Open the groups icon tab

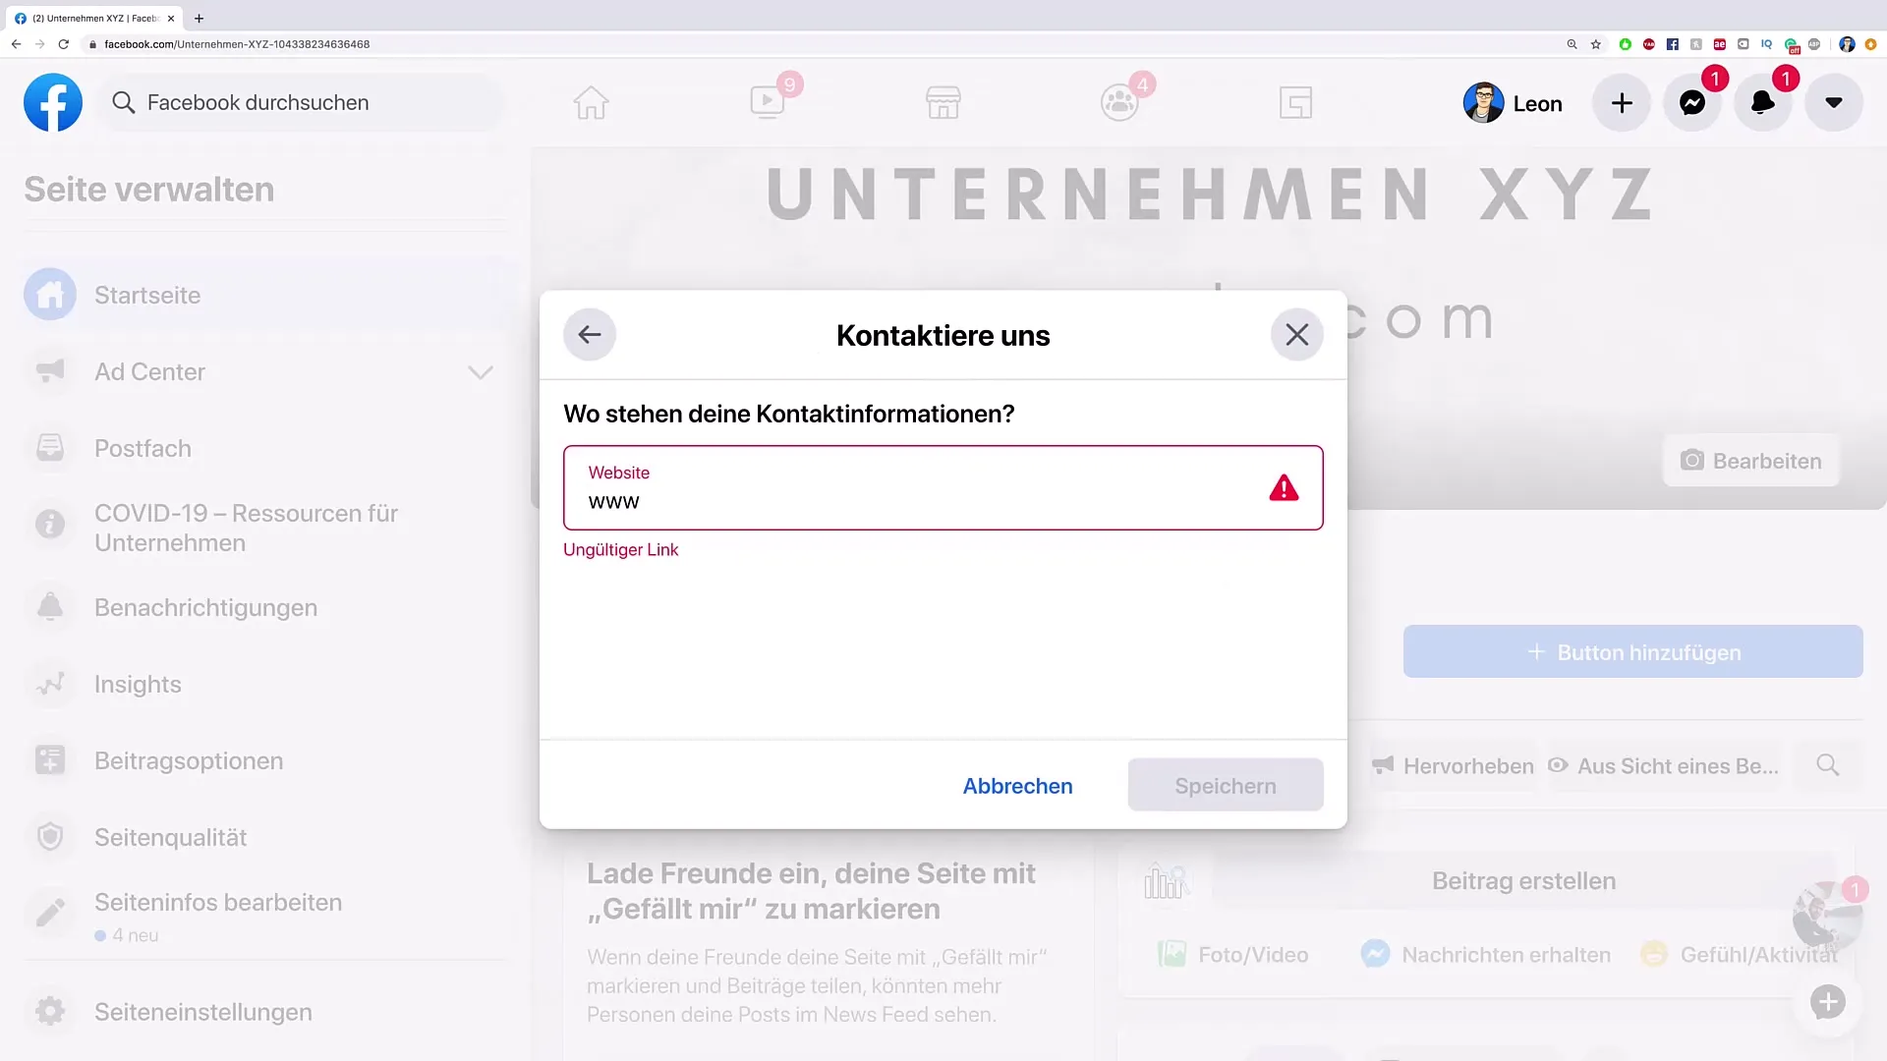click(1119, 102)
